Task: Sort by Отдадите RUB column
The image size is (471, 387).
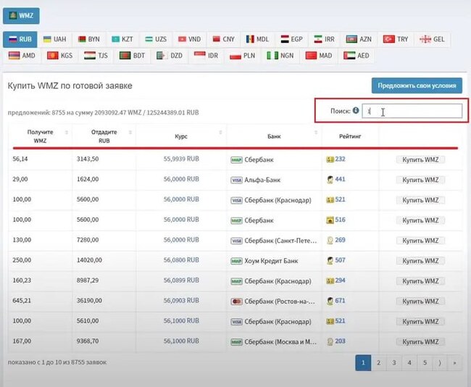Action: pyautogui.click(x=103, y=136)
